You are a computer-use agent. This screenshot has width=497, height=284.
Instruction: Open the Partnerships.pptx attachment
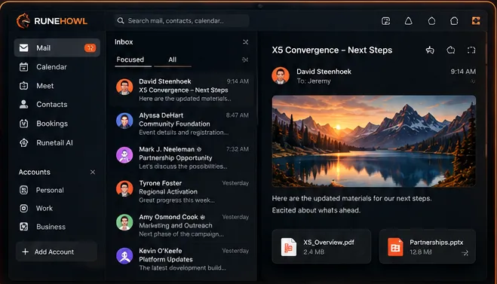(x=428, y=246)
